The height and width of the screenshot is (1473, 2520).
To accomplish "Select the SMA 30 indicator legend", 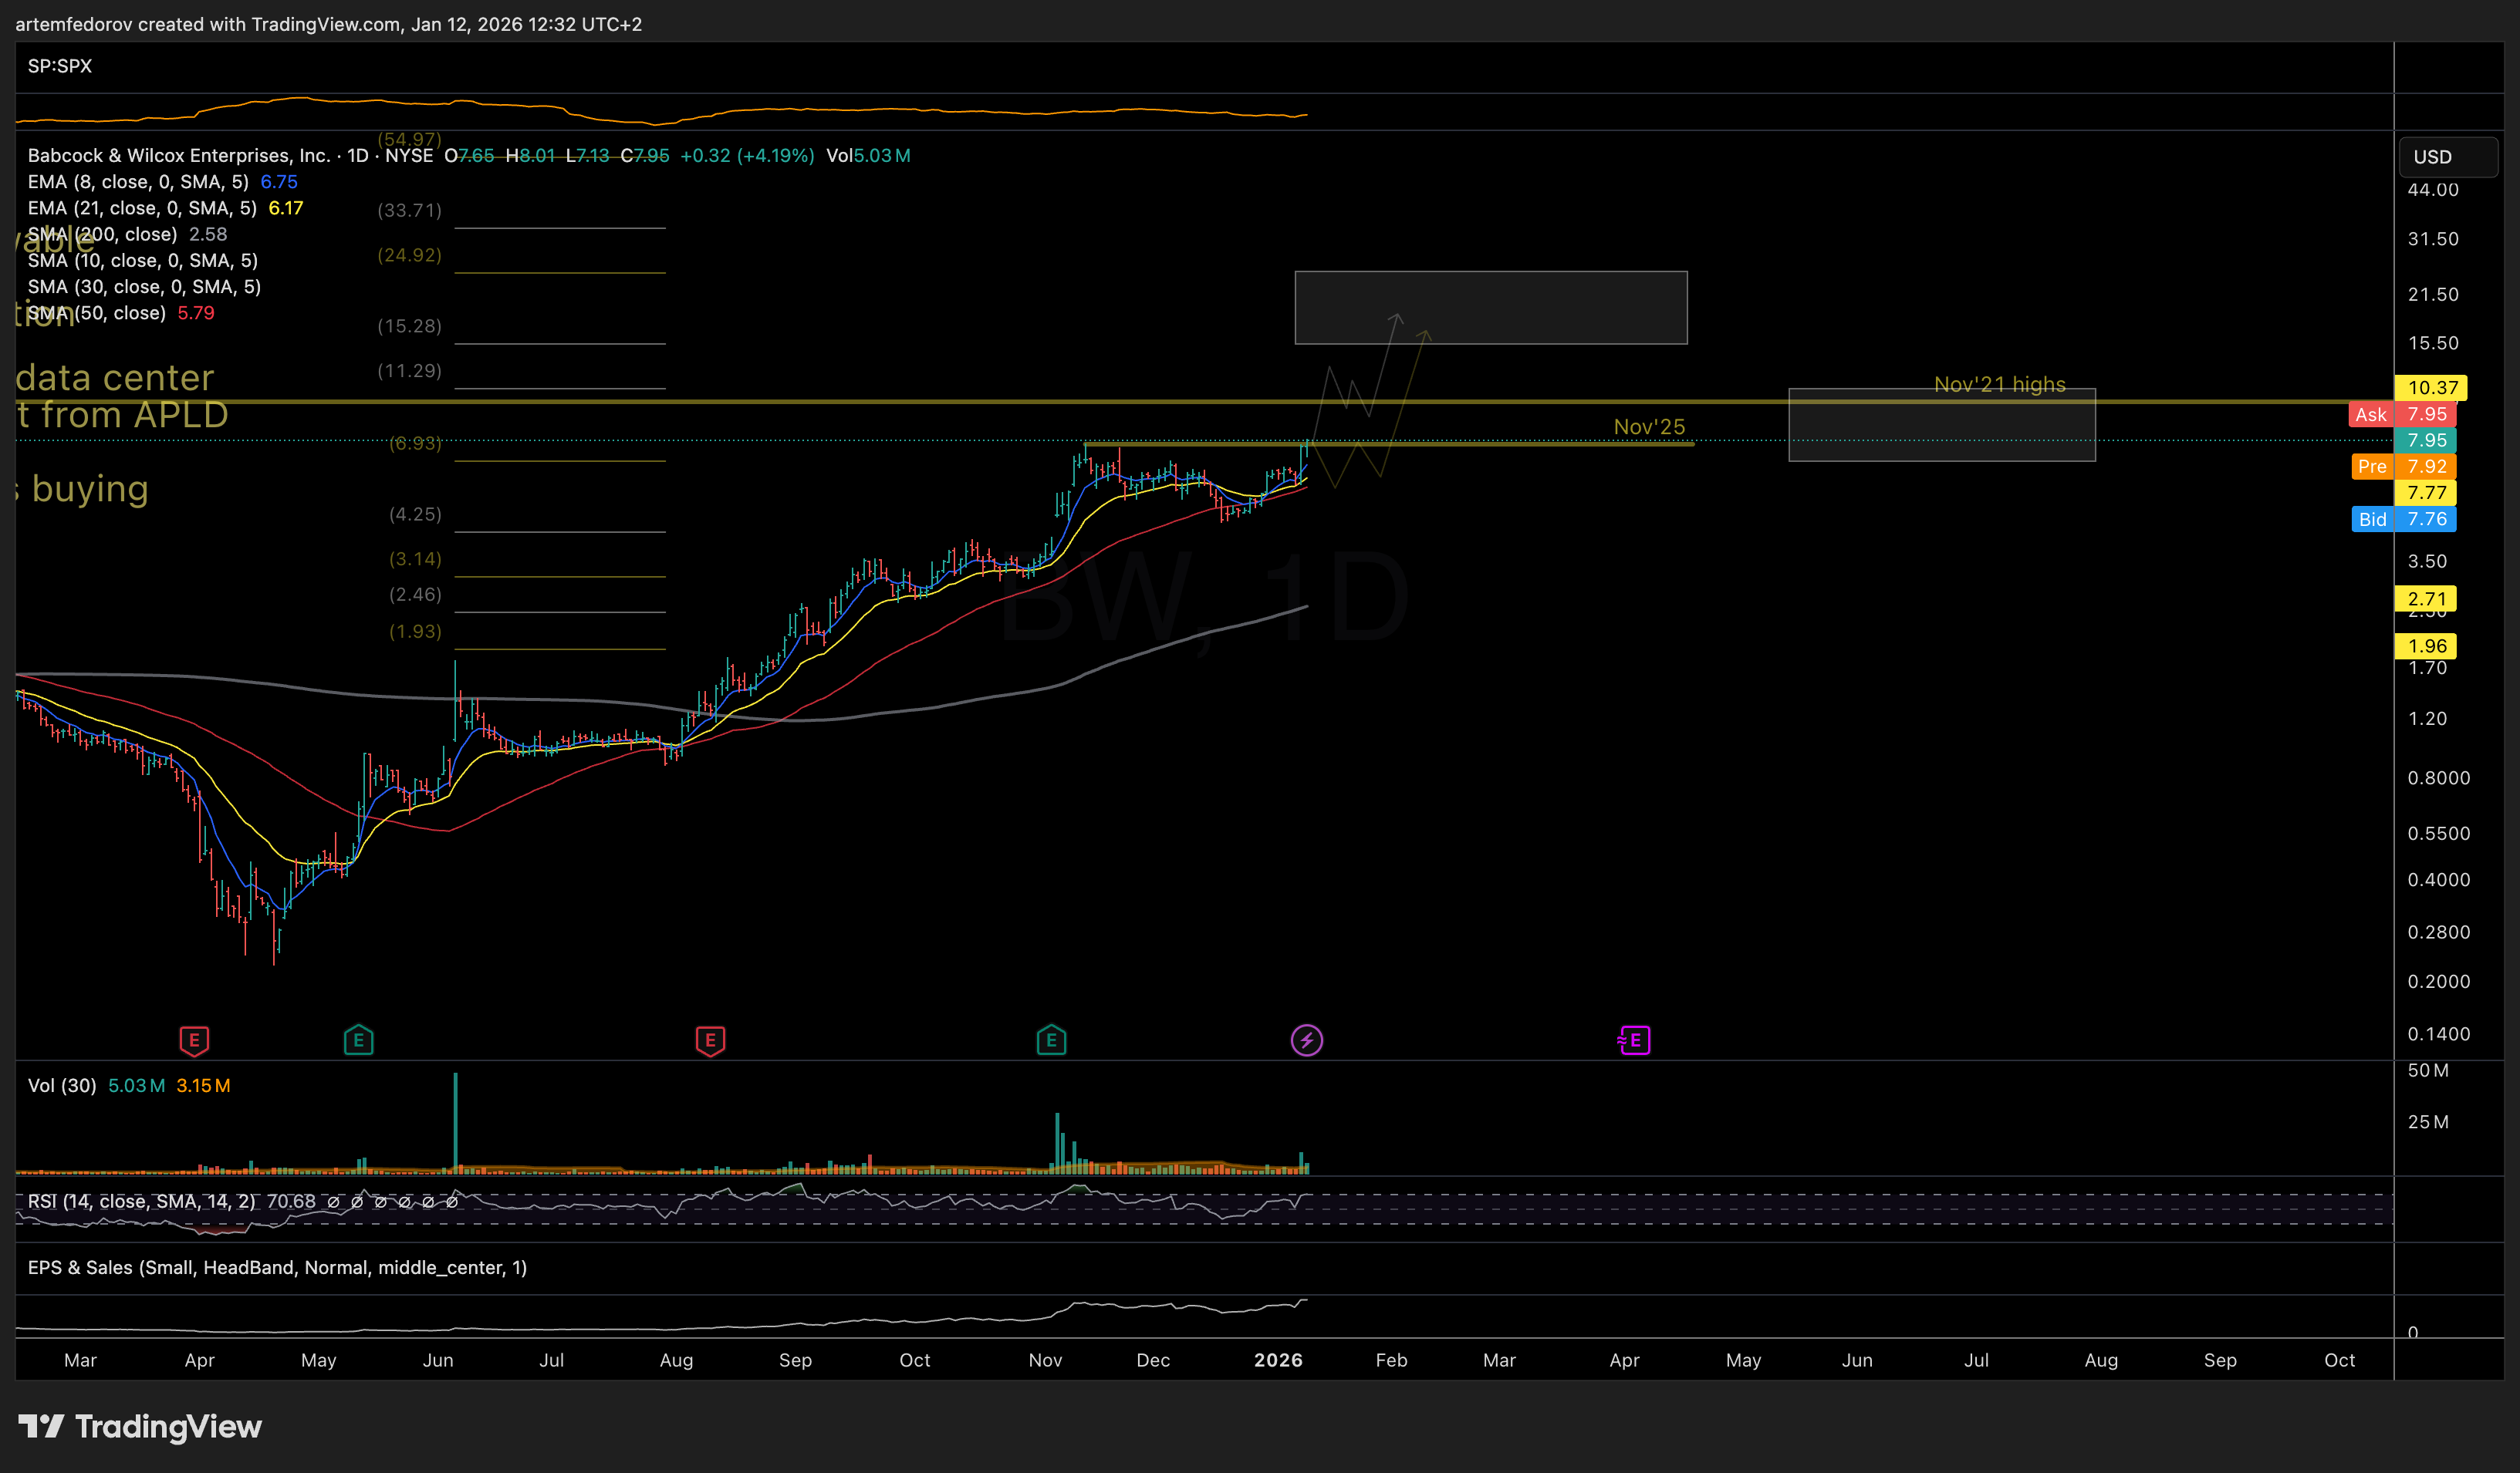I will [x=144, y=287].
